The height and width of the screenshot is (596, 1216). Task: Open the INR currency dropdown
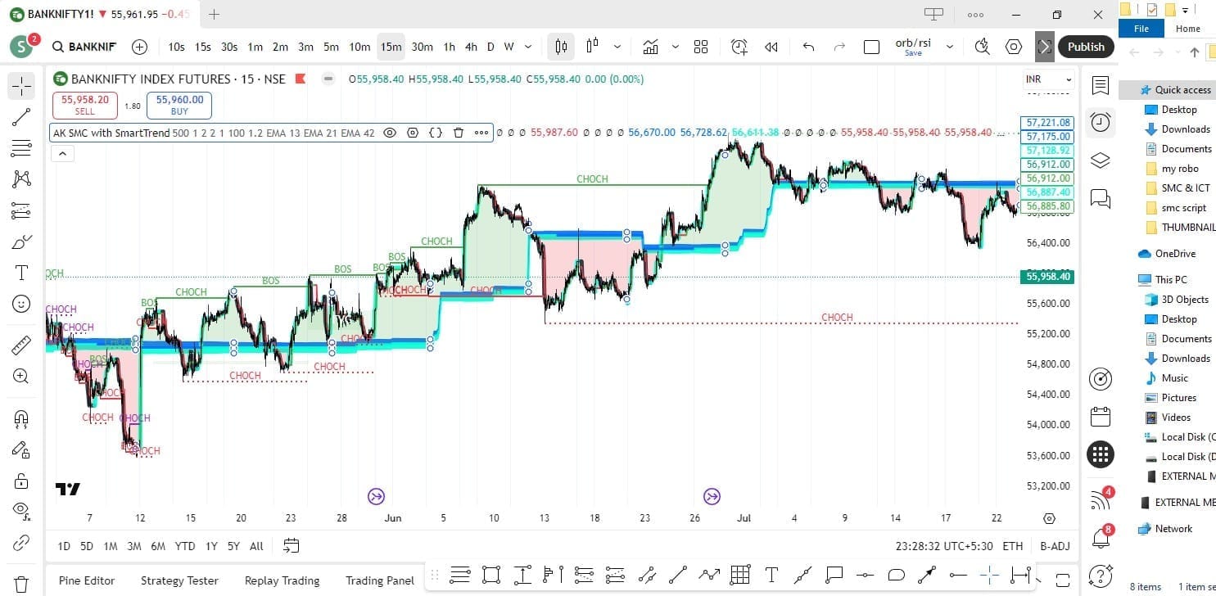1048,79
